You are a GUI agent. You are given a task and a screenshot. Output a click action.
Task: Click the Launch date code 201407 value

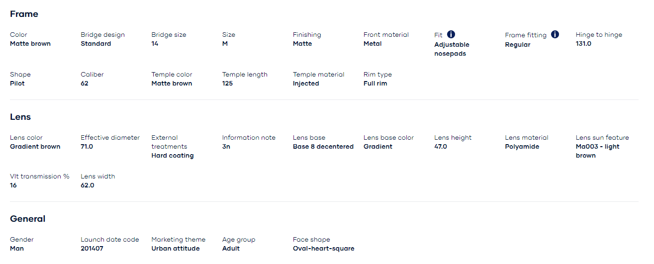click(92, 249)
